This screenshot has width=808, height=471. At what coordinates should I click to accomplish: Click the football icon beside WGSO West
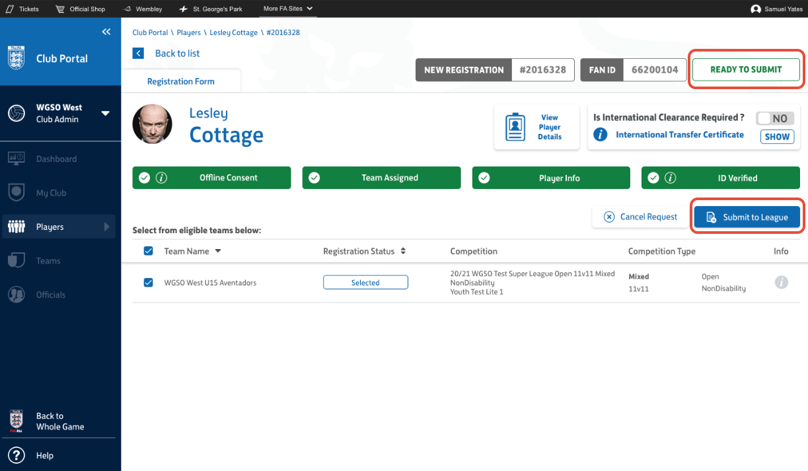point(17,113)
